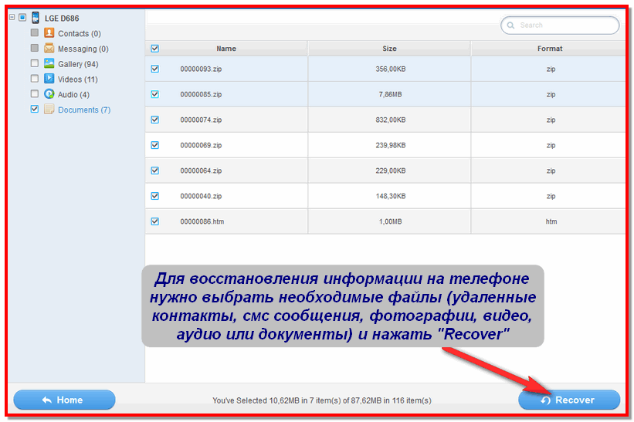Select the Videos (11) category
Image resolution: width=634 pixels, height=422 pixels.
pos(77,79)
